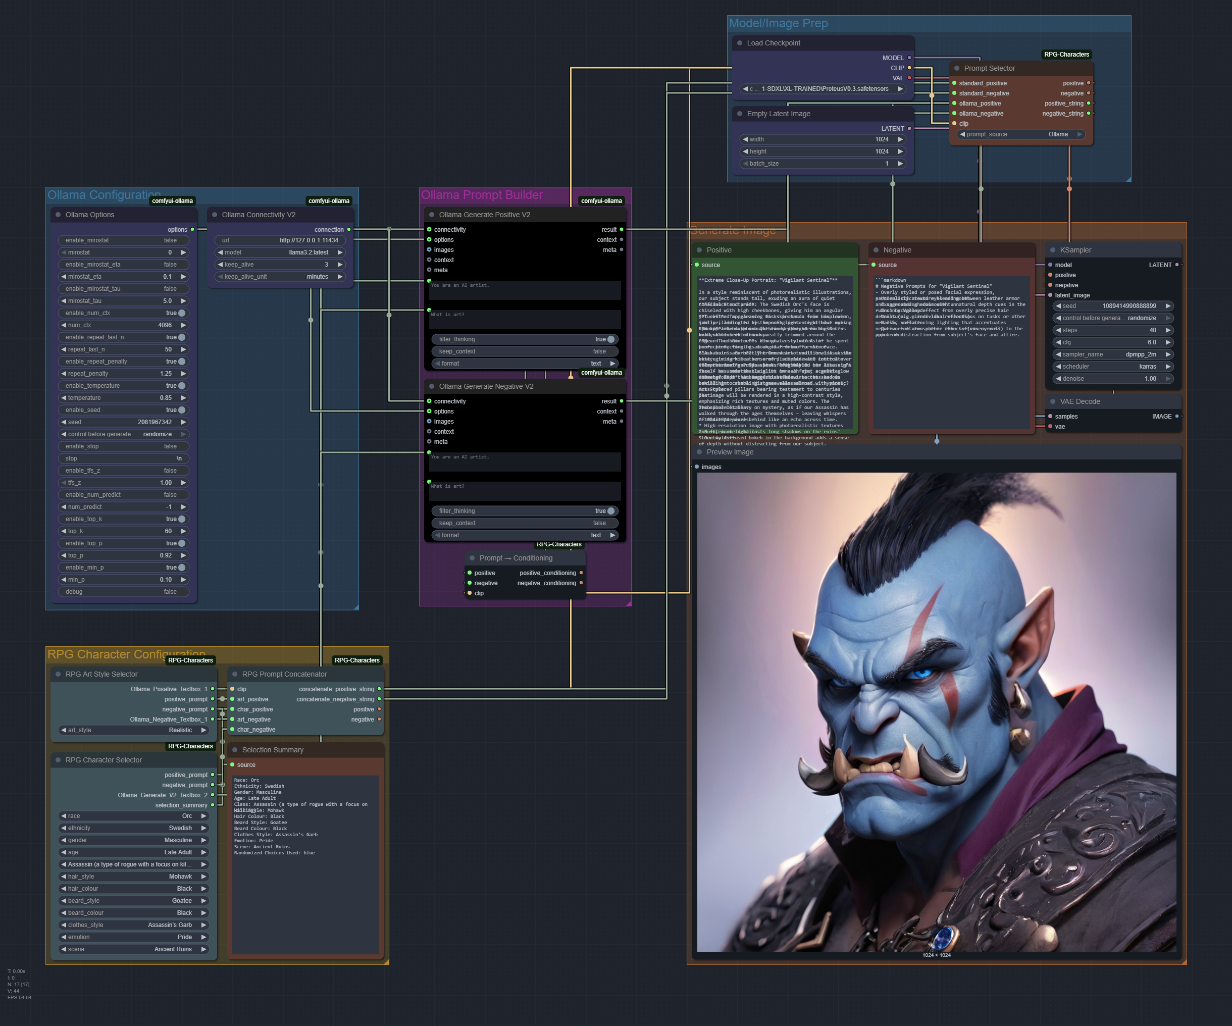Screen dimensions: 1232x1026
Task: Open the model dropdown showing llama3.2:latest
Action: click(x=280, y=253)
